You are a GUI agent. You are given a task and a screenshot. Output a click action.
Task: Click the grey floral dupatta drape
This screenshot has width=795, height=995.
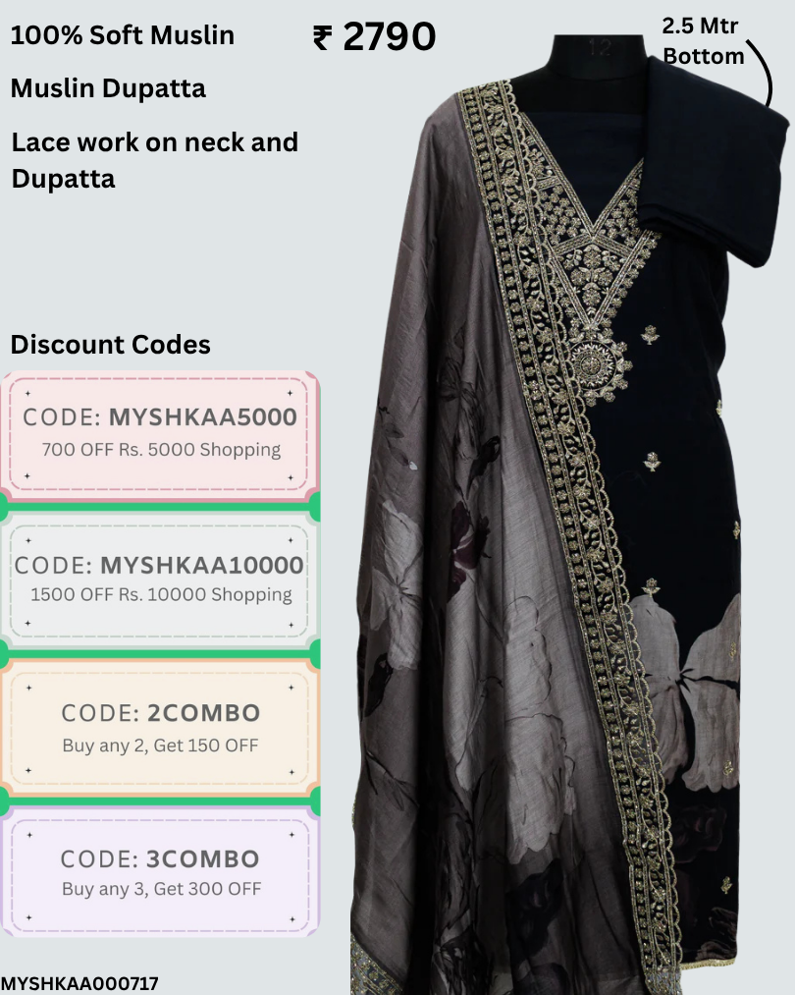[x=444, y=571]
